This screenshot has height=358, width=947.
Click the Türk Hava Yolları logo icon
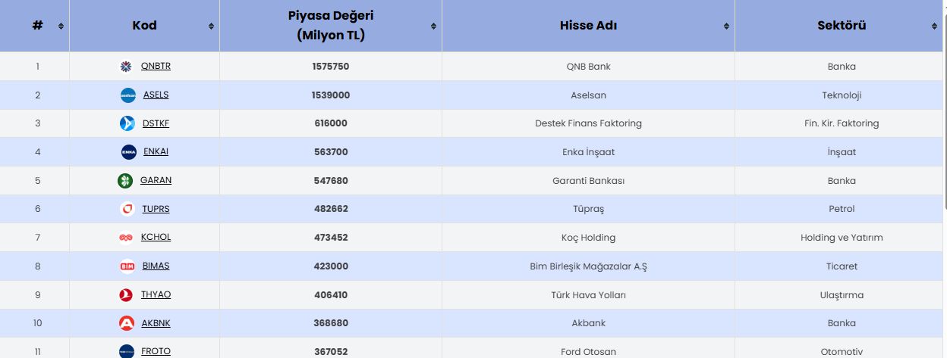coord(126,295)
